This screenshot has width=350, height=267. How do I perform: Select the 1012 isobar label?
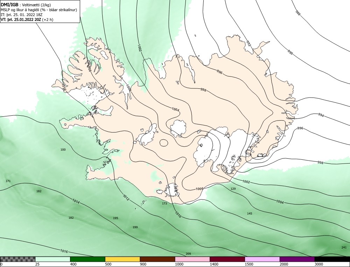126,198
